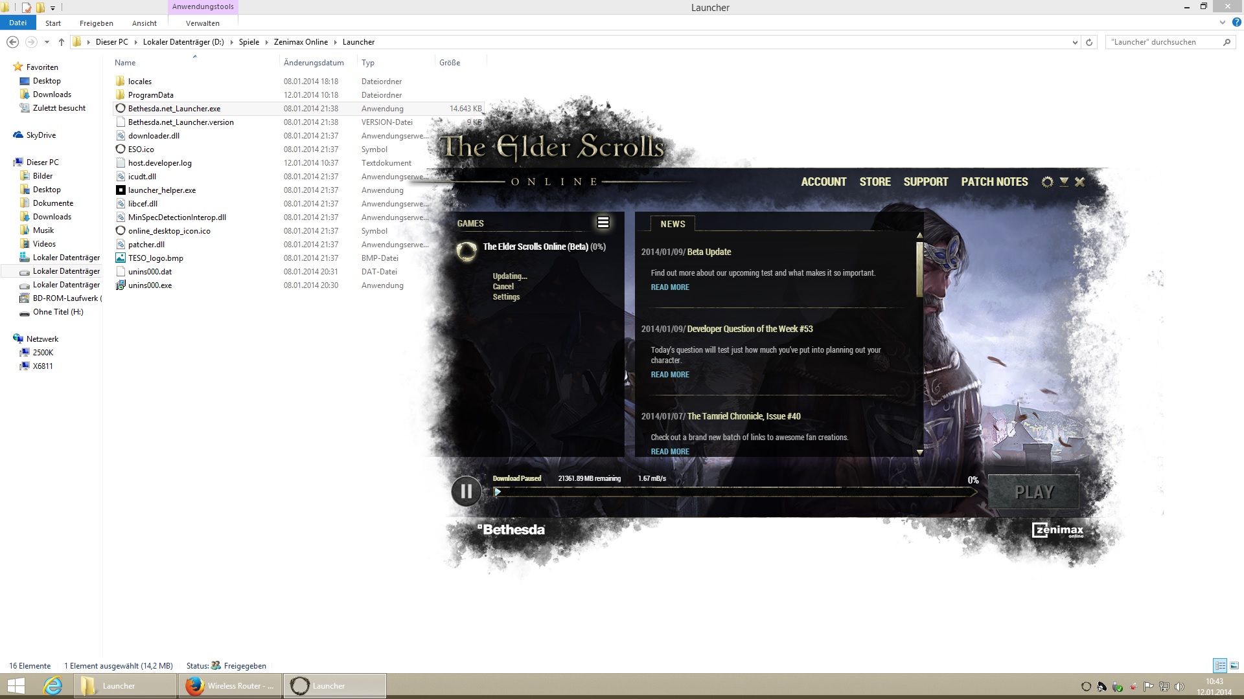The height and width of the screenshot is (699, 1244).
Task: Expand the ribbon with chevron arrow
Action: [x=1222, y=23]
